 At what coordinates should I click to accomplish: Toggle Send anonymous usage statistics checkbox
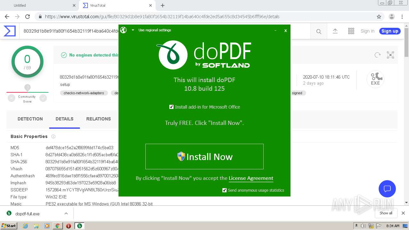(224, 190)
